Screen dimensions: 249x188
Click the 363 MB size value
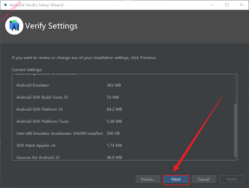(114, 85)
